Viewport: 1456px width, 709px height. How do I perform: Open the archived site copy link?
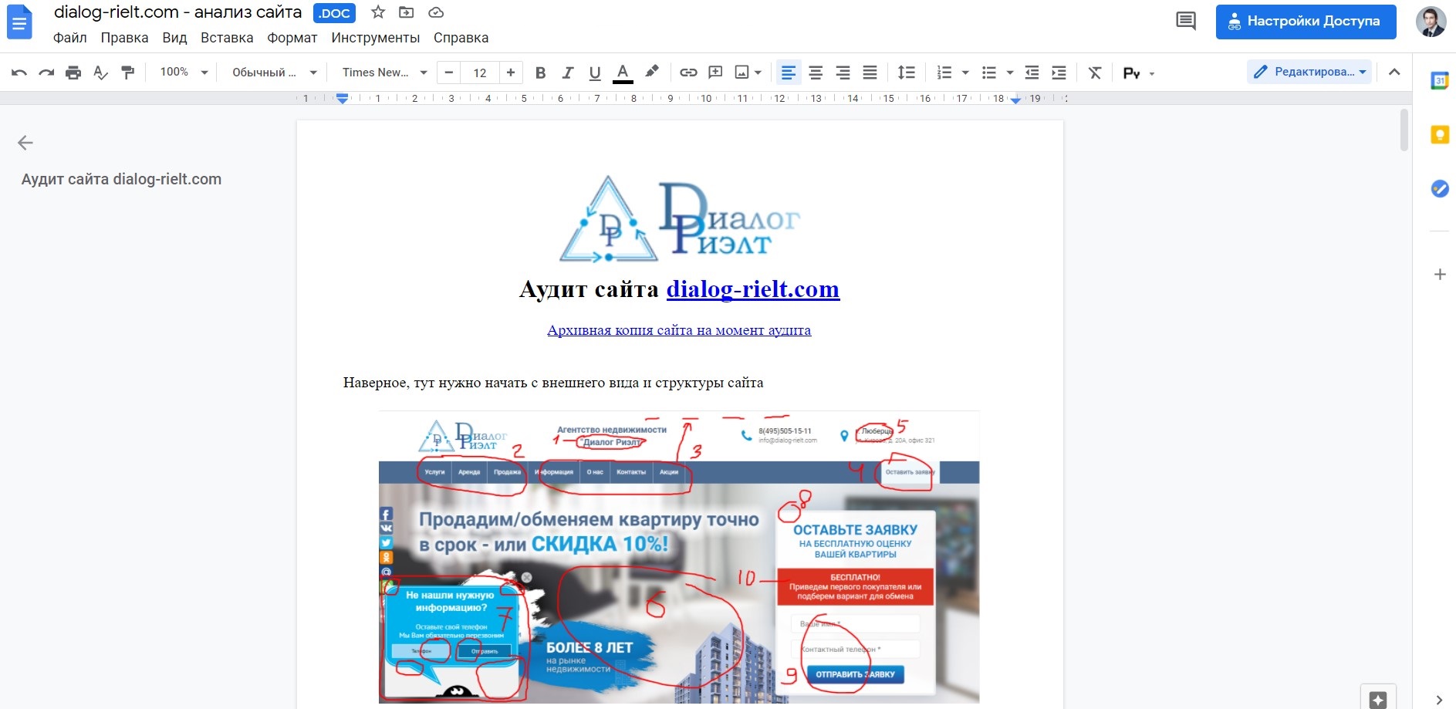(679, 330)
